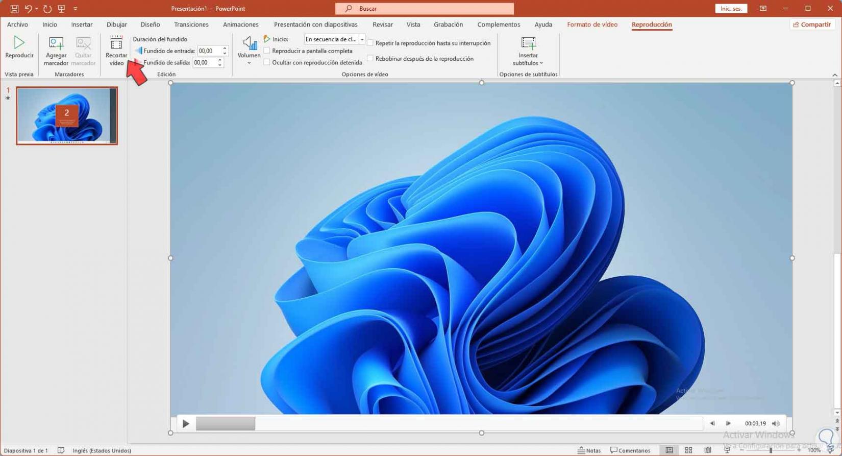Go to next slide using the double-down arrow
Image resolution: width=842 pixels, height=456 pixels.
point(837,429)
